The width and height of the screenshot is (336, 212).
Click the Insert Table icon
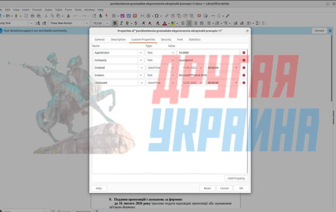coord(114,16)
